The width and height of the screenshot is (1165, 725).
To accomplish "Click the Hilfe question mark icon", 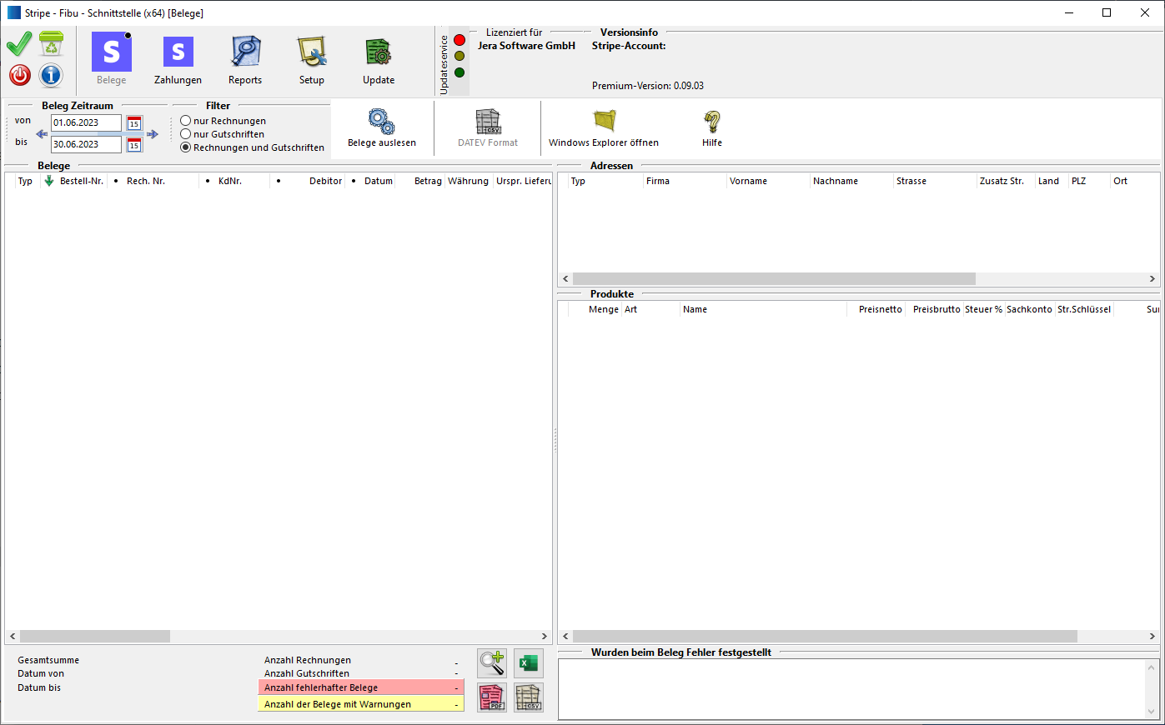I will pyautogui.click(x=711, y=122).
